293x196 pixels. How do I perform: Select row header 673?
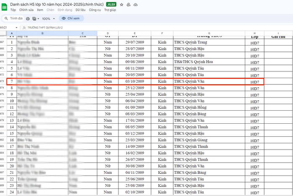pyautogui.click(x=3, y=81)
